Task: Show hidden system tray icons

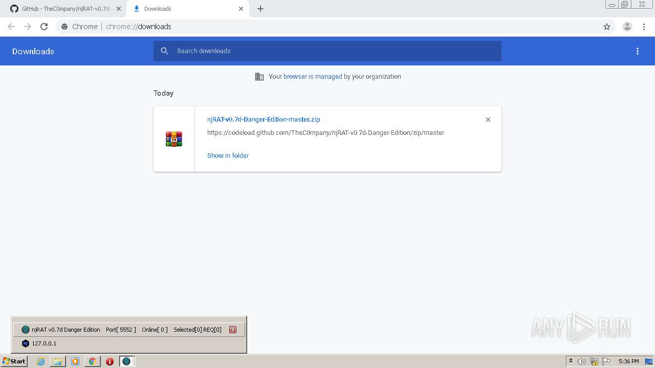Action: [571, 361]
